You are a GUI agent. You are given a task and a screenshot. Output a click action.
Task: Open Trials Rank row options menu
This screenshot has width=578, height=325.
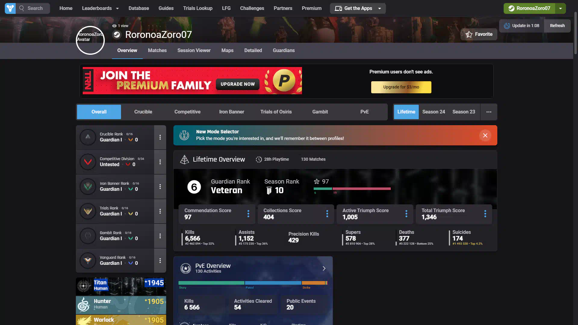(x=160, y=211)
